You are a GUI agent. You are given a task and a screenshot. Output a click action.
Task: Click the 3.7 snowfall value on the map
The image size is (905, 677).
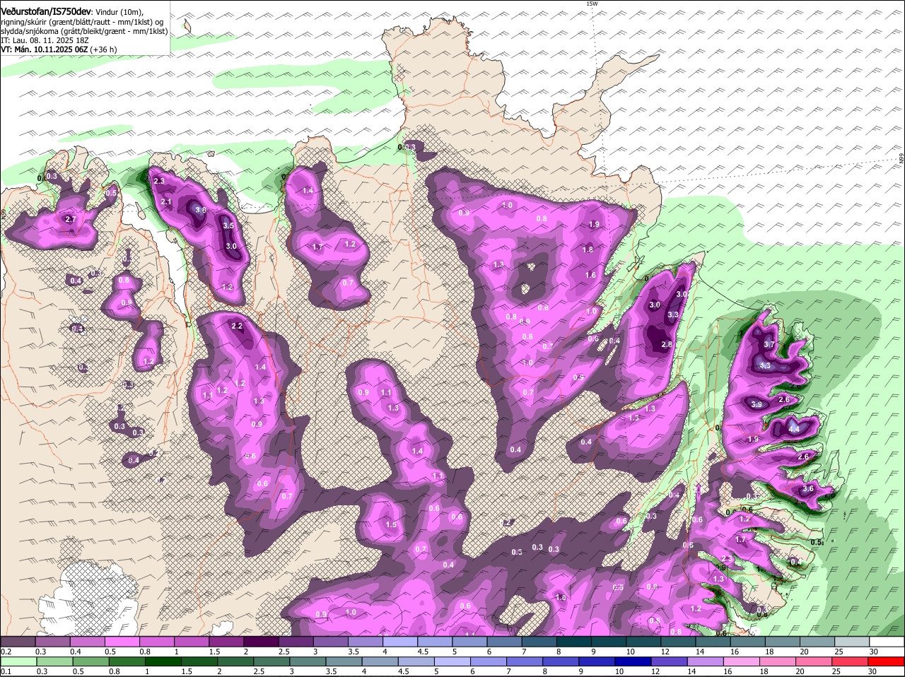coord(770,344)
